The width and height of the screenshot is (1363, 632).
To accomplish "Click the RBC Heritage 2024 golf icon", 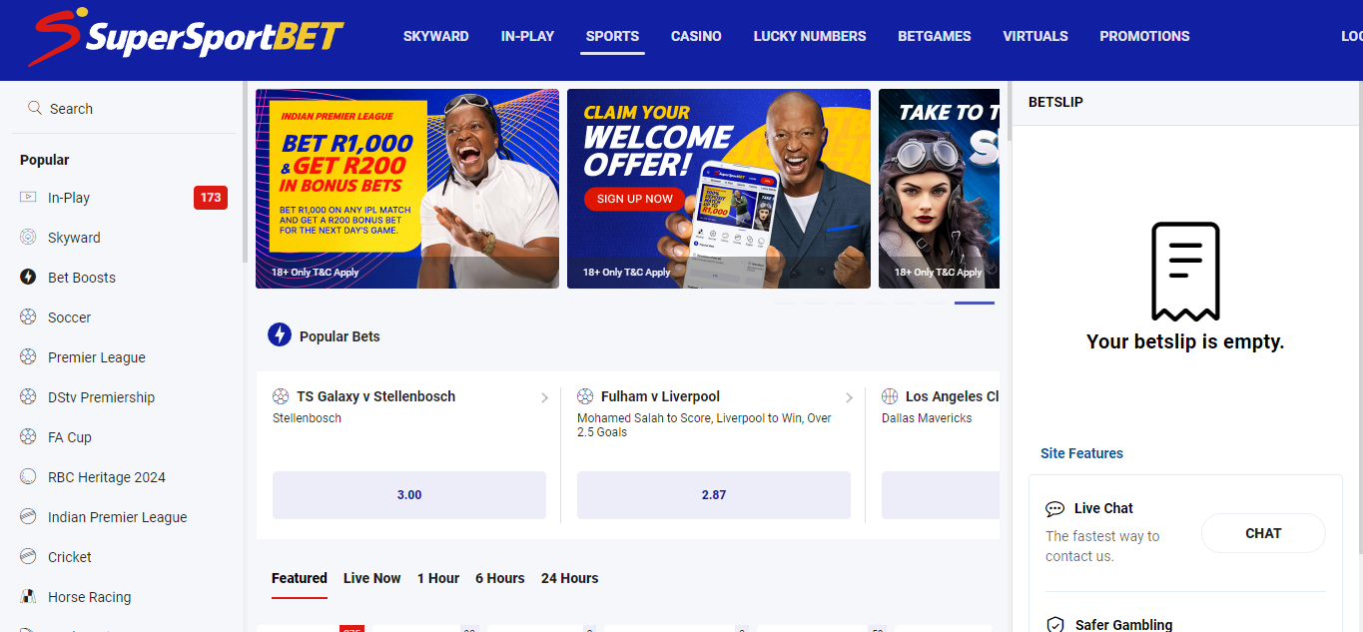I will click(28, 477).
